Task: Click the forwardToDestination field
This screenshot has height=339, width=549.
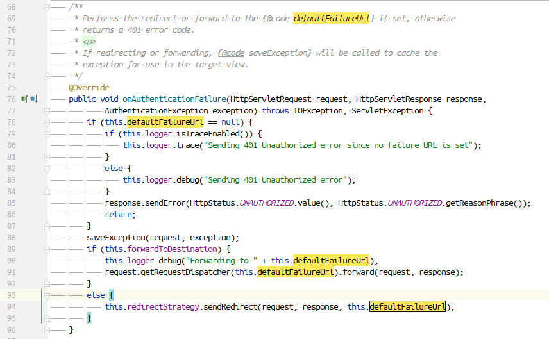Action: coord(172,249)
